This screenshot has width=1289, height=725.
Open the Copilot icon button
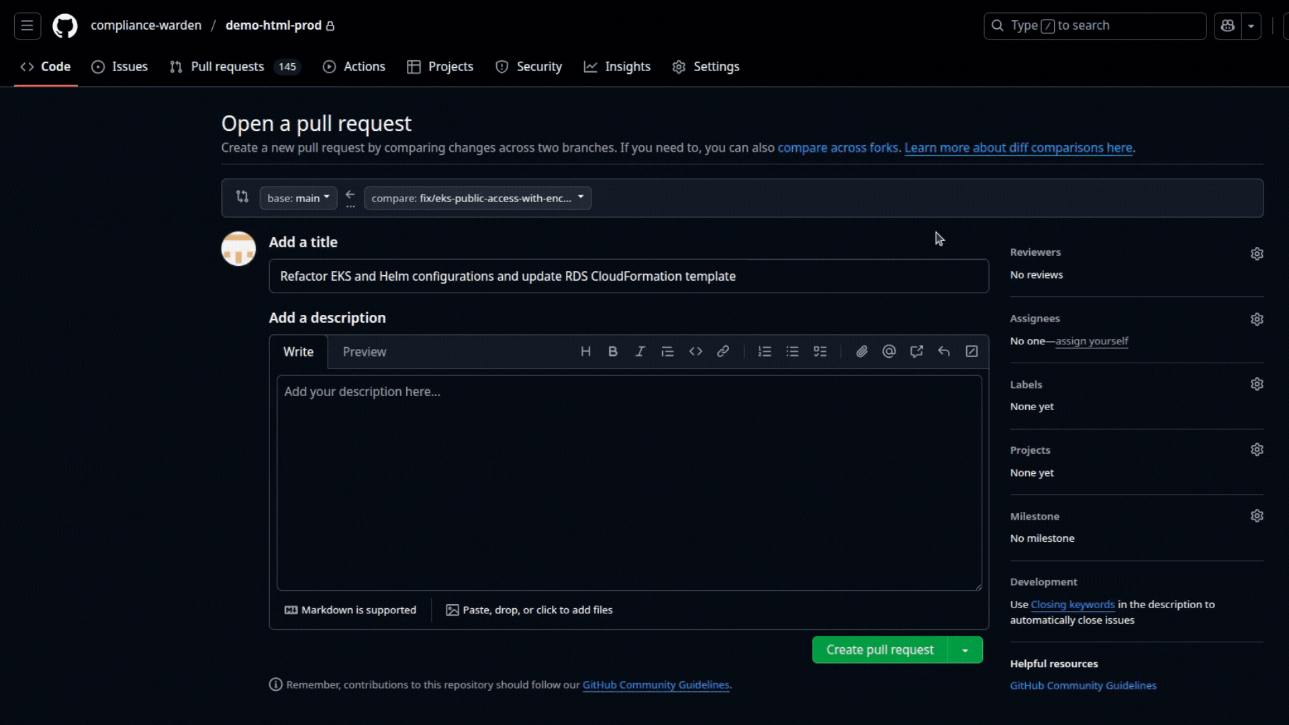coord(1227,26)
